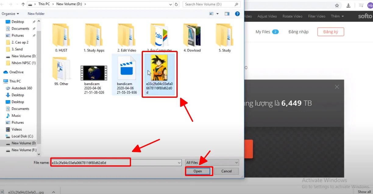Select the Goku image file e33c2fa94c03efa0
373x194 pixels.
tap(159, 74)
